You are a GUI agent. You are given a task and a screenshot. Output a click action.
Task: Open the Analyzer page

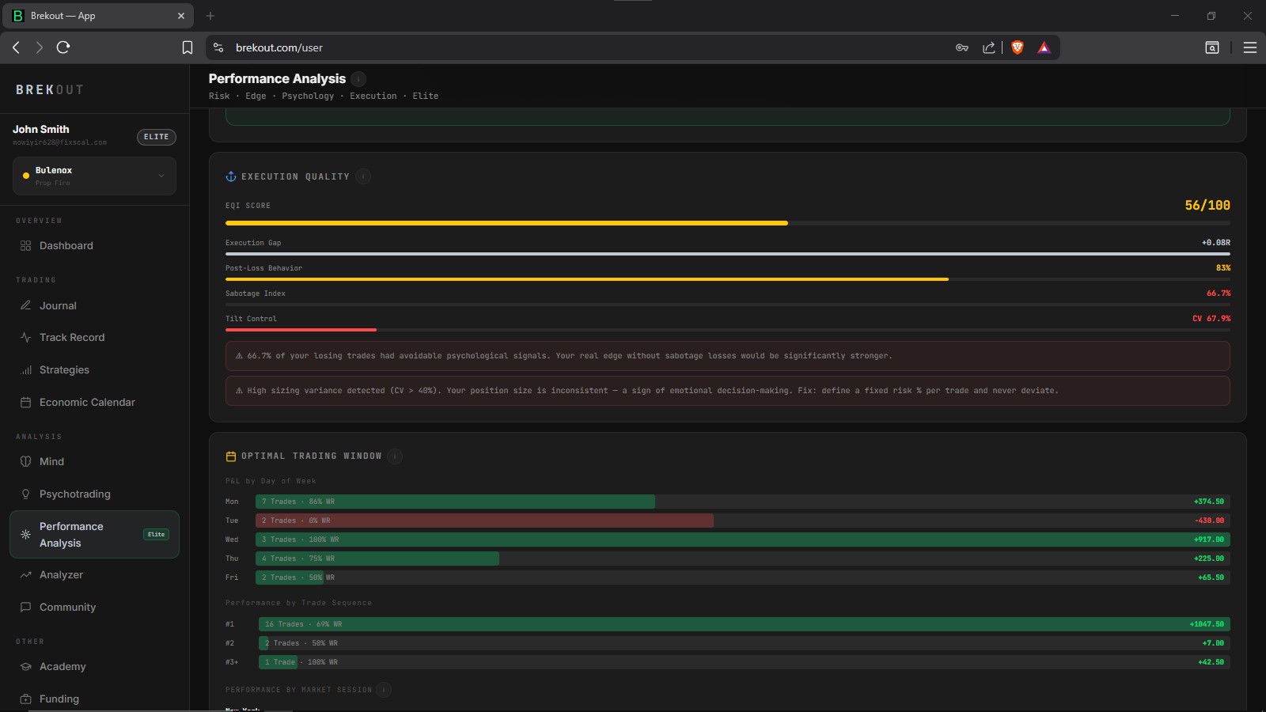(61, 575)
